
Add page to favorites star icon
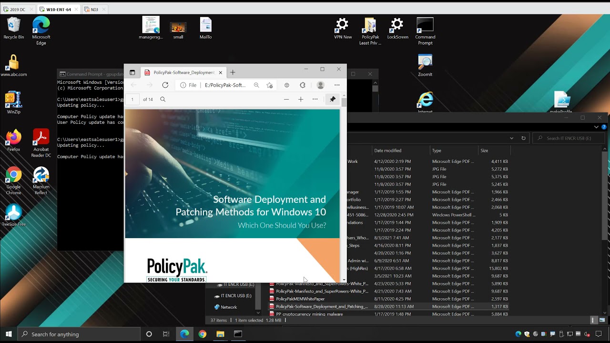pyautogui.click(x=270, y=85)
